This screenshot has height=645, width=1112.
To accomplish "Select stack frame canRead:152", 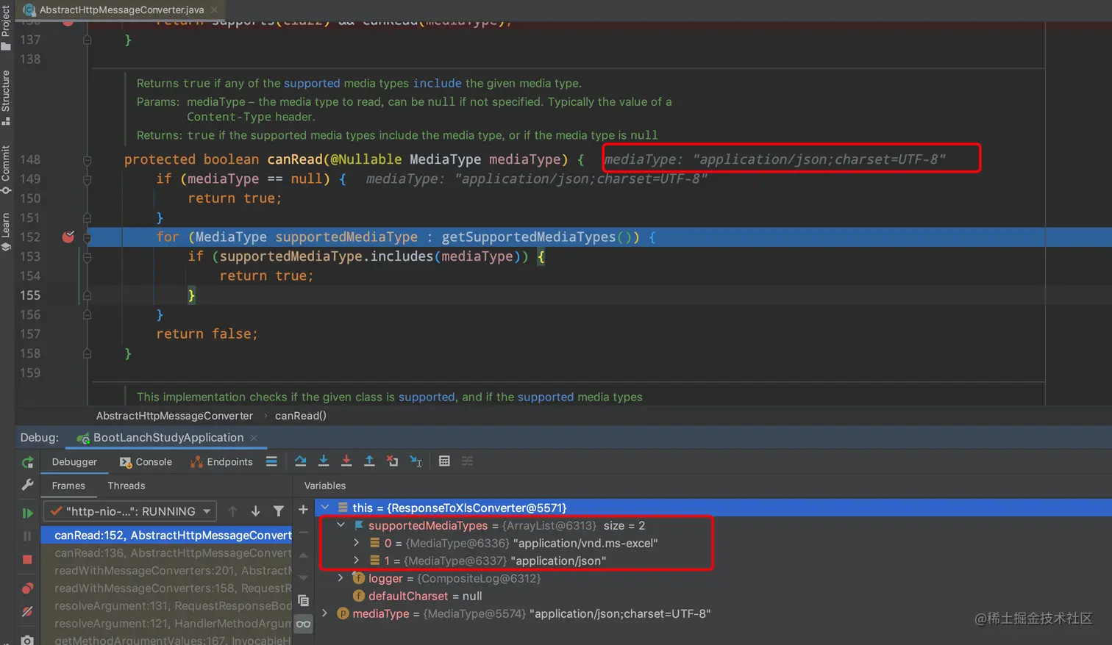I will point(167,536).
